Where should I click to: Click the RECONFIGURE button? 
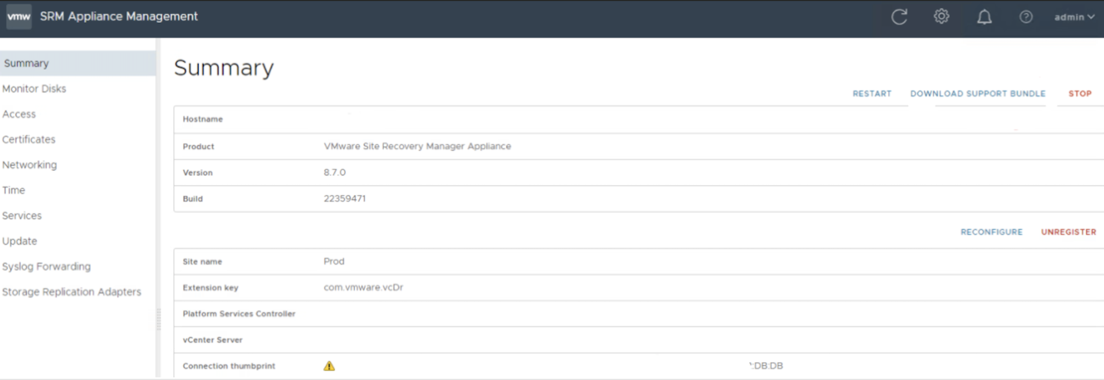point(991,232)
